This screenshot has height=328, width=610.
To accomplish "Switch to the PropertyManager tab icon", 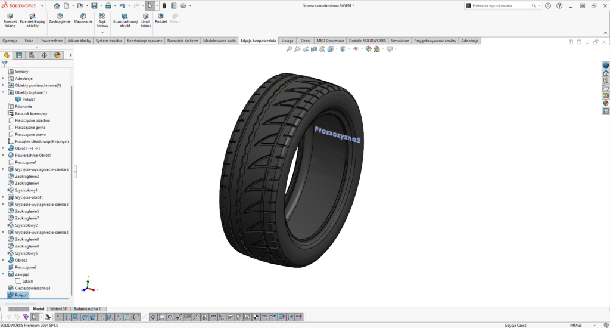I will coord(18,55).
